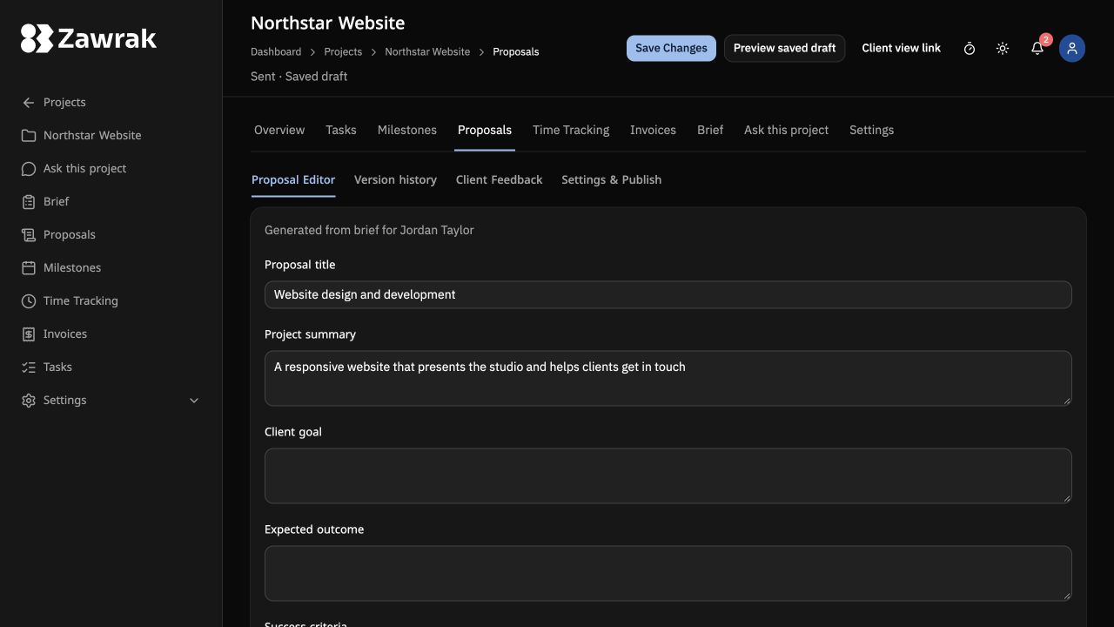Click the empty Client goal textarea
Screen dimensions: 1114x627
[668, 475]
